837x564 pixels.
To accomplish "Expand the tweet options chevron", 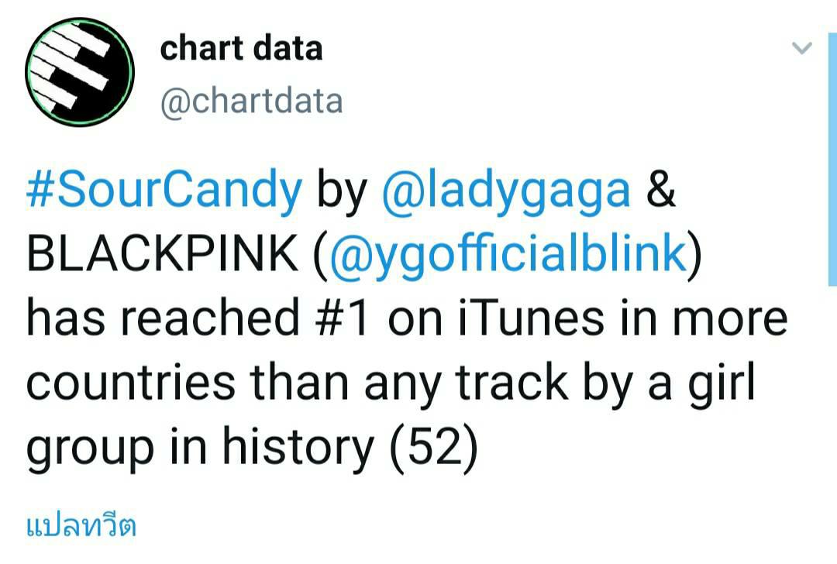I will click(802, 49).
